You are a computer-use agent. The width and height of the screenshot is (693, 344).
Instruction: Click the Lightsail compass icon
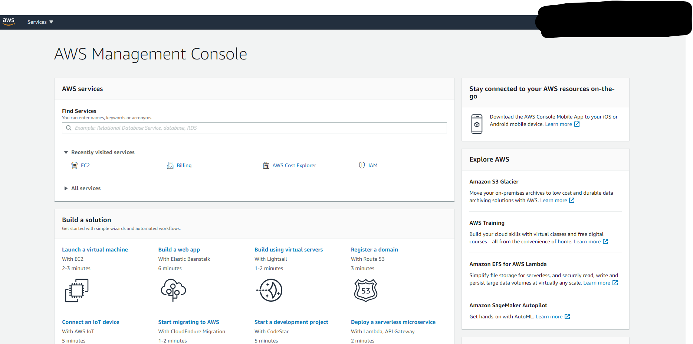[x=270, y=291]
